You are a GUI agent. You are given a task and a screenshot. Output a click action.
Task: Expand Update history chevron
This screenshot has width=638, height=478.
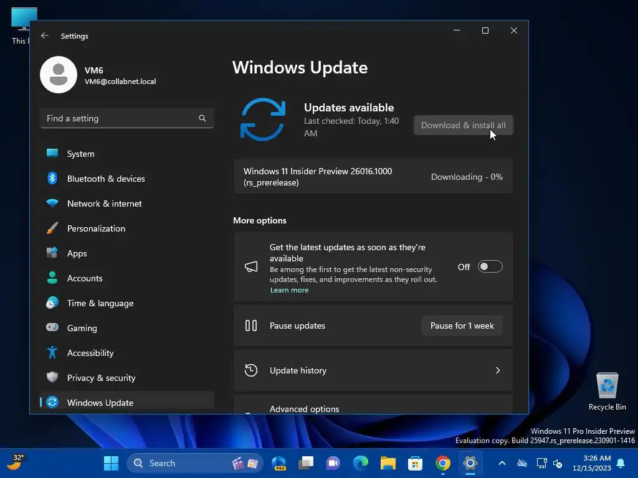(x=498, y=370)
